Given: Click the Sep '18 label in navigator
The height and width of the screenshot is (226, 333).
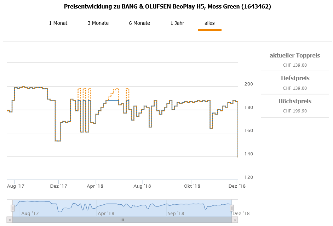Looking at the screenshot, I should pyautogui.click(x=176, y=213).
